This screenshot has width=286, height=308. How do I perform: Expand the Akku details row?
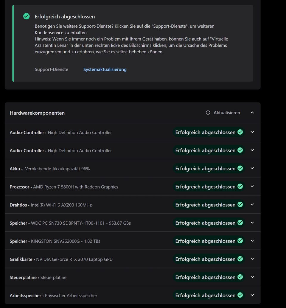(x=252, y=168)
